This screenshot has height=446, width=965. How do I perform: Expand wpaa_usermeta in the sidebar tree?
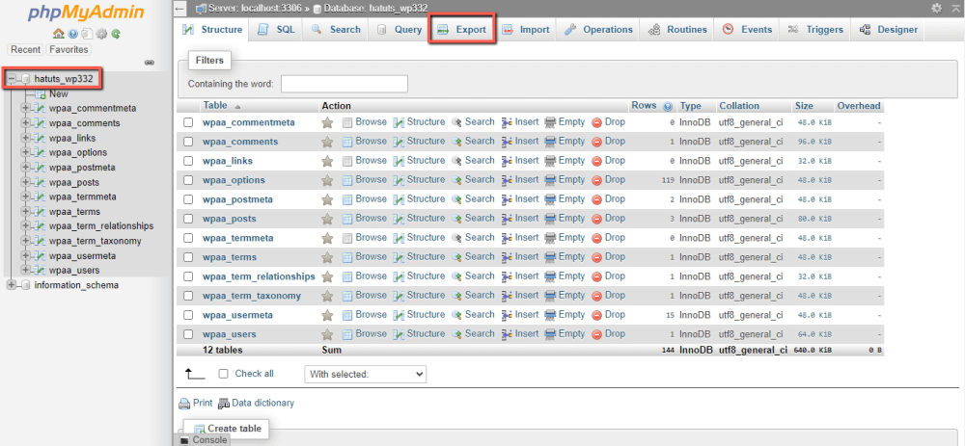(x=26, y=255)
